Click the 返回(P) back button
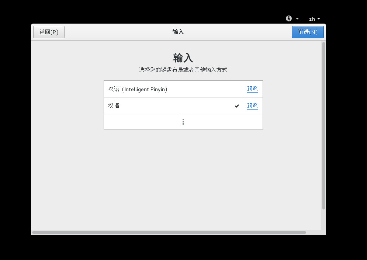 click(x=49, y=32)
